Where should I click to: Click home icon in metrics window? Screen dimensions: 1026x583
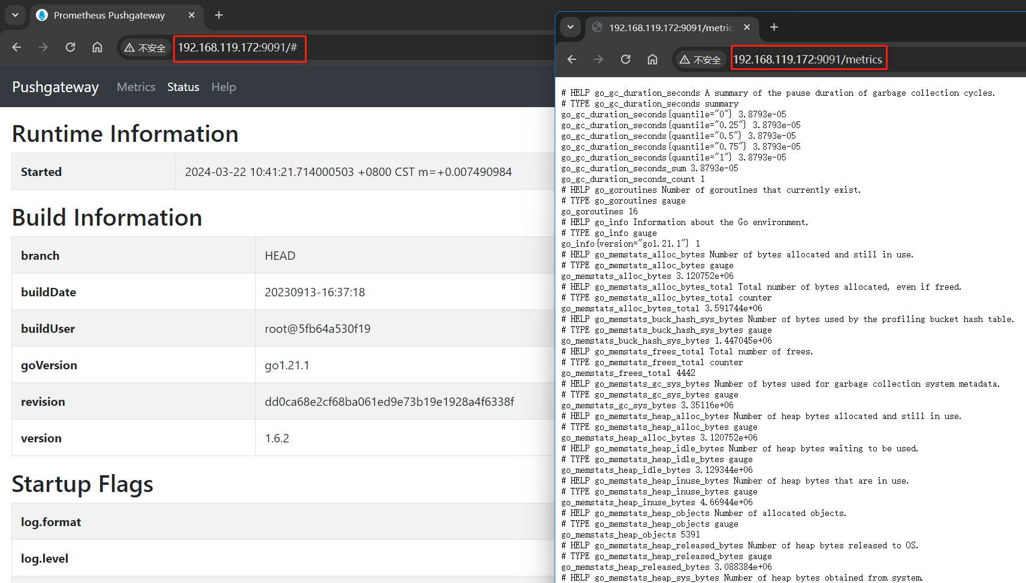coord(652,59)
